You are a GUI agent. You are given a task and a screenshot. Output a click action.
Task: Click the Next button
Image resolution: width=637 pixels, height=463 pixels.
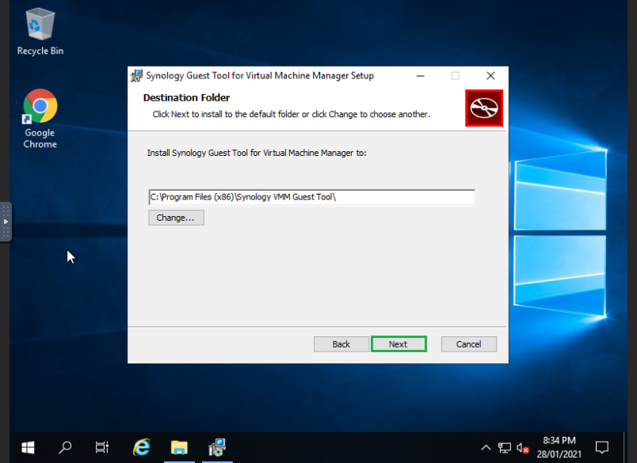coord(399,344)
